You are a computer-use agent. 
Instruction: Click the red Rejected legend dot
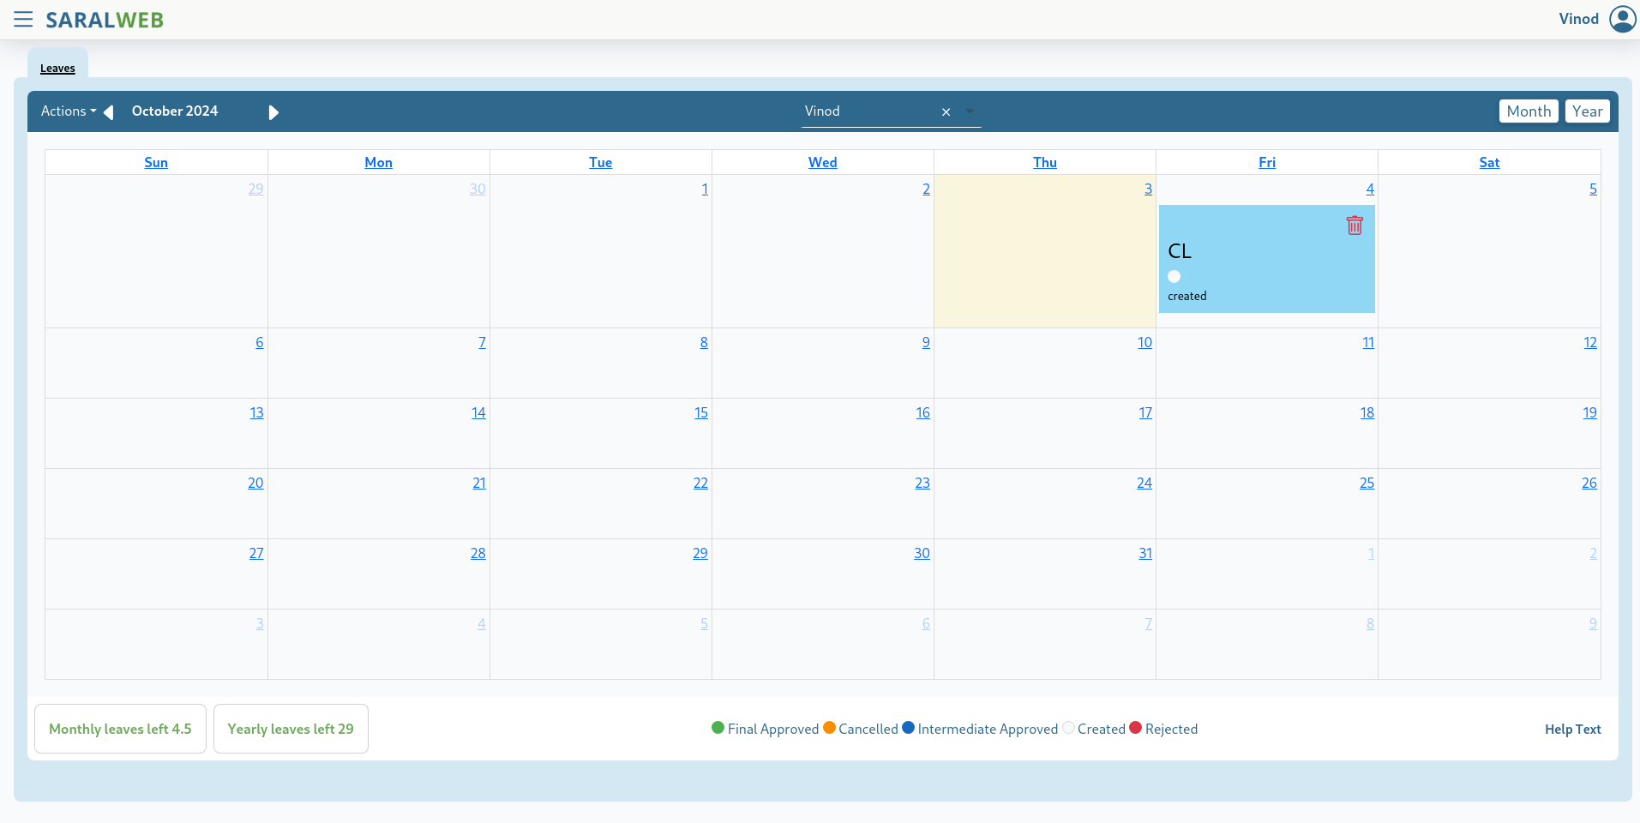pos(1135,728)
